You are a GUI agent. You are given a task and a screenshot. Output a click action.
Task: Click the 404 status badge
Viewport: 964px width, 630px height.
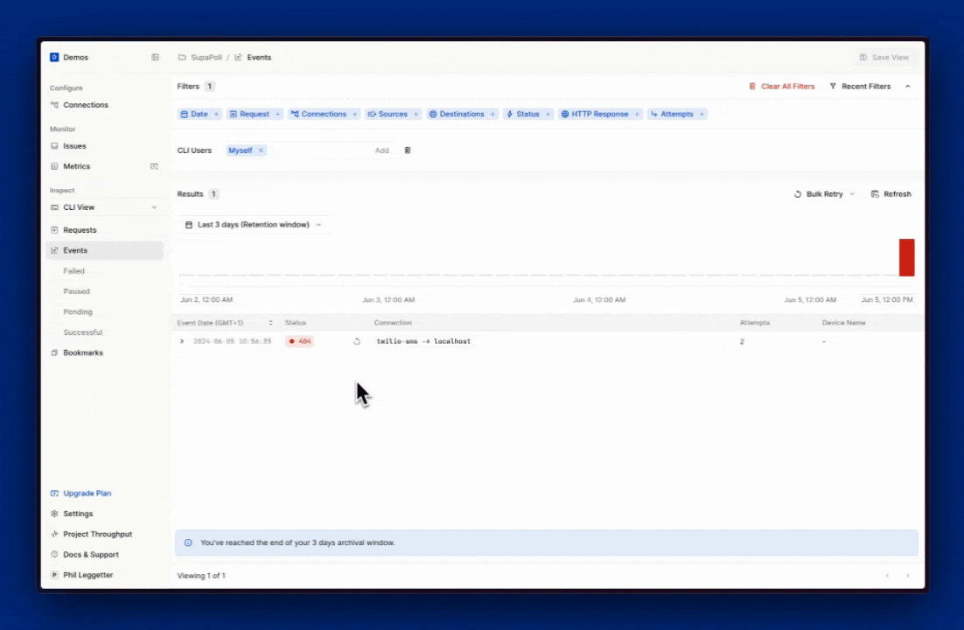(x=299, y=341)
